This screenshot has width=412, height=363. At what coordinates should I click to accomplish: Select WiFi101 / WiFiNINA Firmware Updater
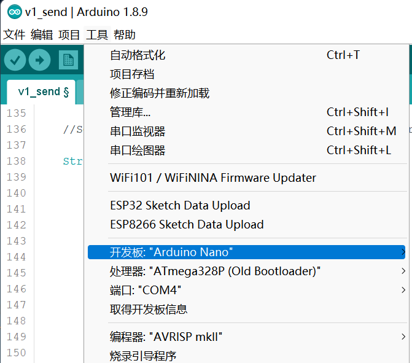coord(247,178)
